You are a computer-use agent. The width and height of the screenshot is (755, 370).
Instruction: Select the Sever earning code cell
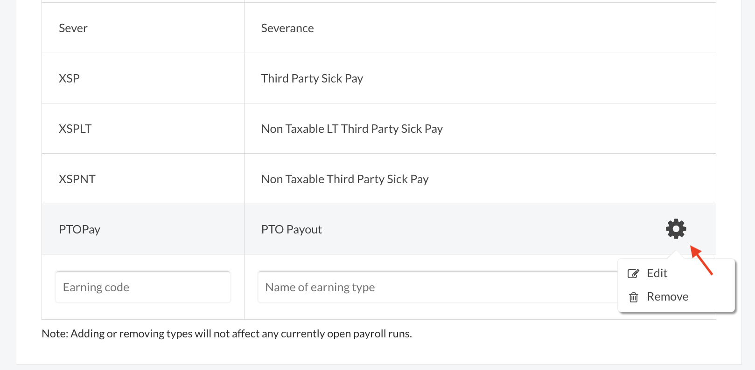[x=73, y=28]
